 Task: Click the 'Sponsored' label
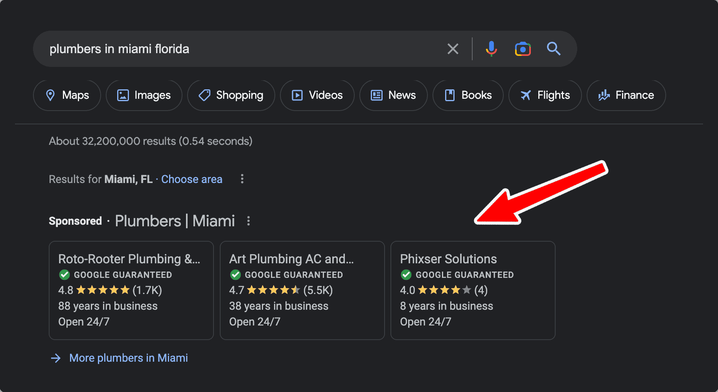(75, 221)
